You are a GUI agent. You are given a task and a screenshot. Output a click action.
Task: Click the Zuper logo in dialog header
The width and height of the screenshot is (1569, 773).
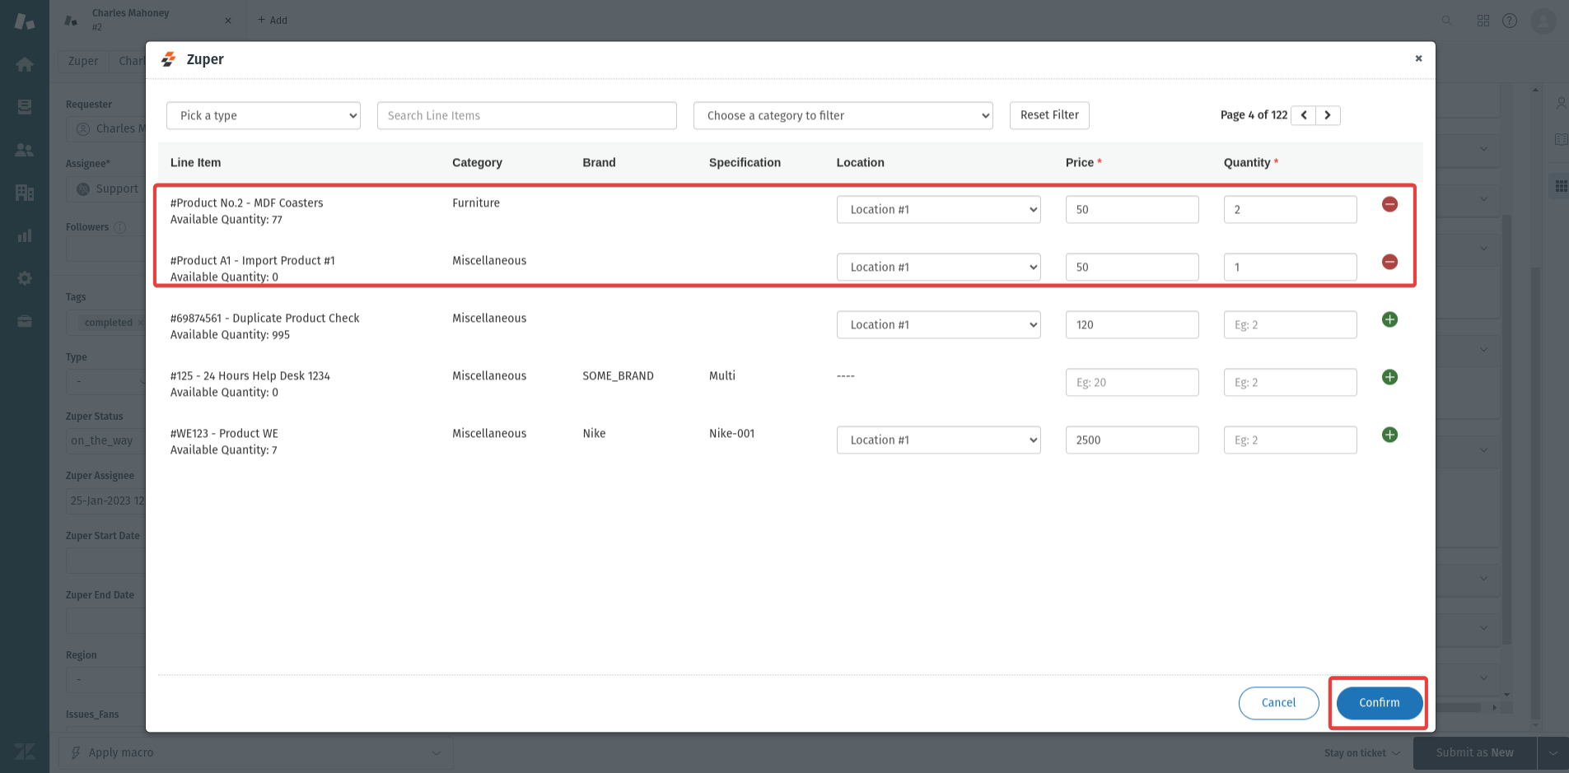pos(168,59)
